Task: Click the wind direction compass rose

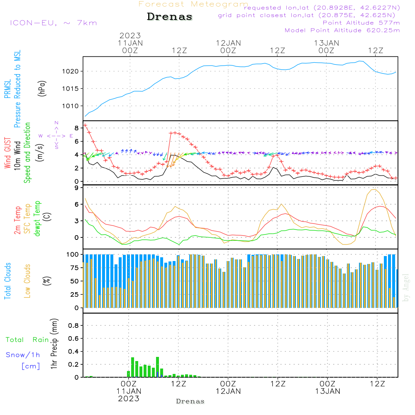Action: coord(56,136)
